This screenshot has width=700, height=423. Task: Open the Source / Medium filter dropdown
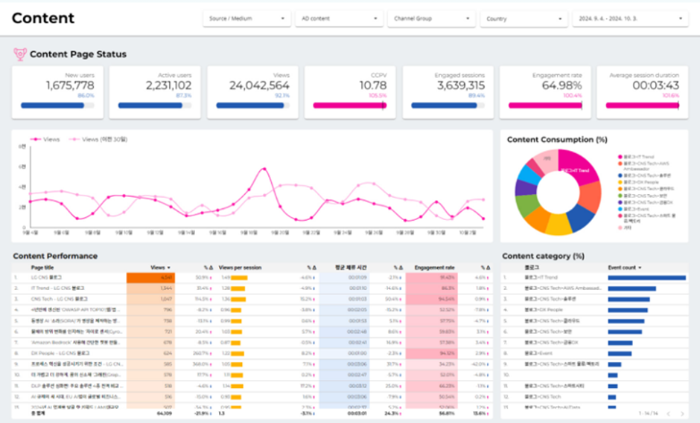point(246,19)
